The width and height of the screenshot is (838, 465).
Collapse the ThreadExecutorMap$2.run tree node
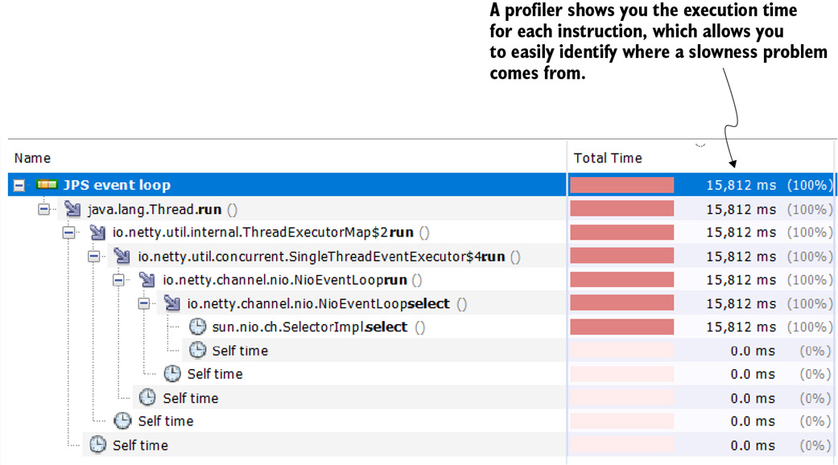click(x=69, y=233)
